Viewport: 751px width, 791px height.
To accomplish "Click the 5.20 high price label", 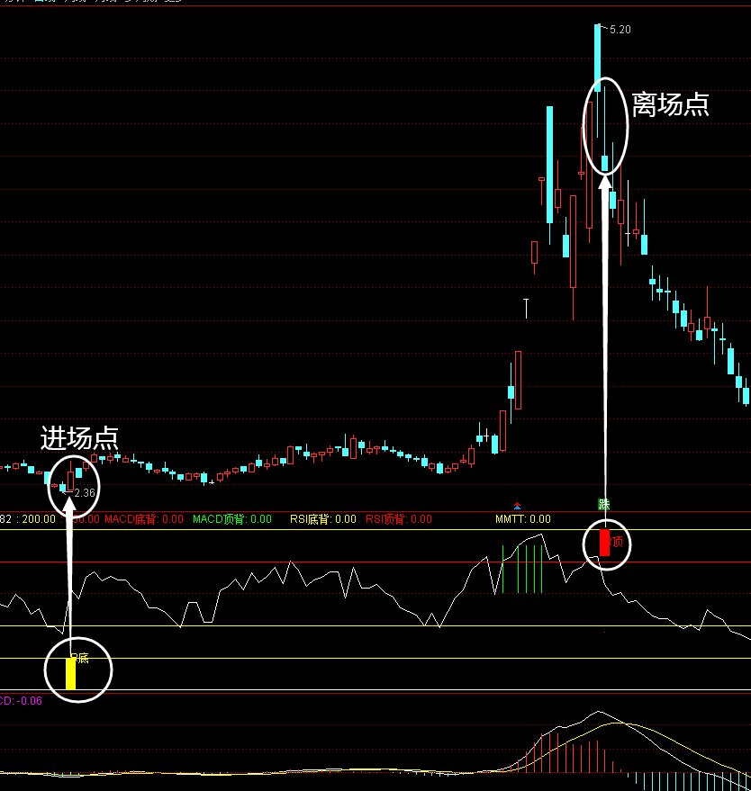I will [x=620, y=30].
